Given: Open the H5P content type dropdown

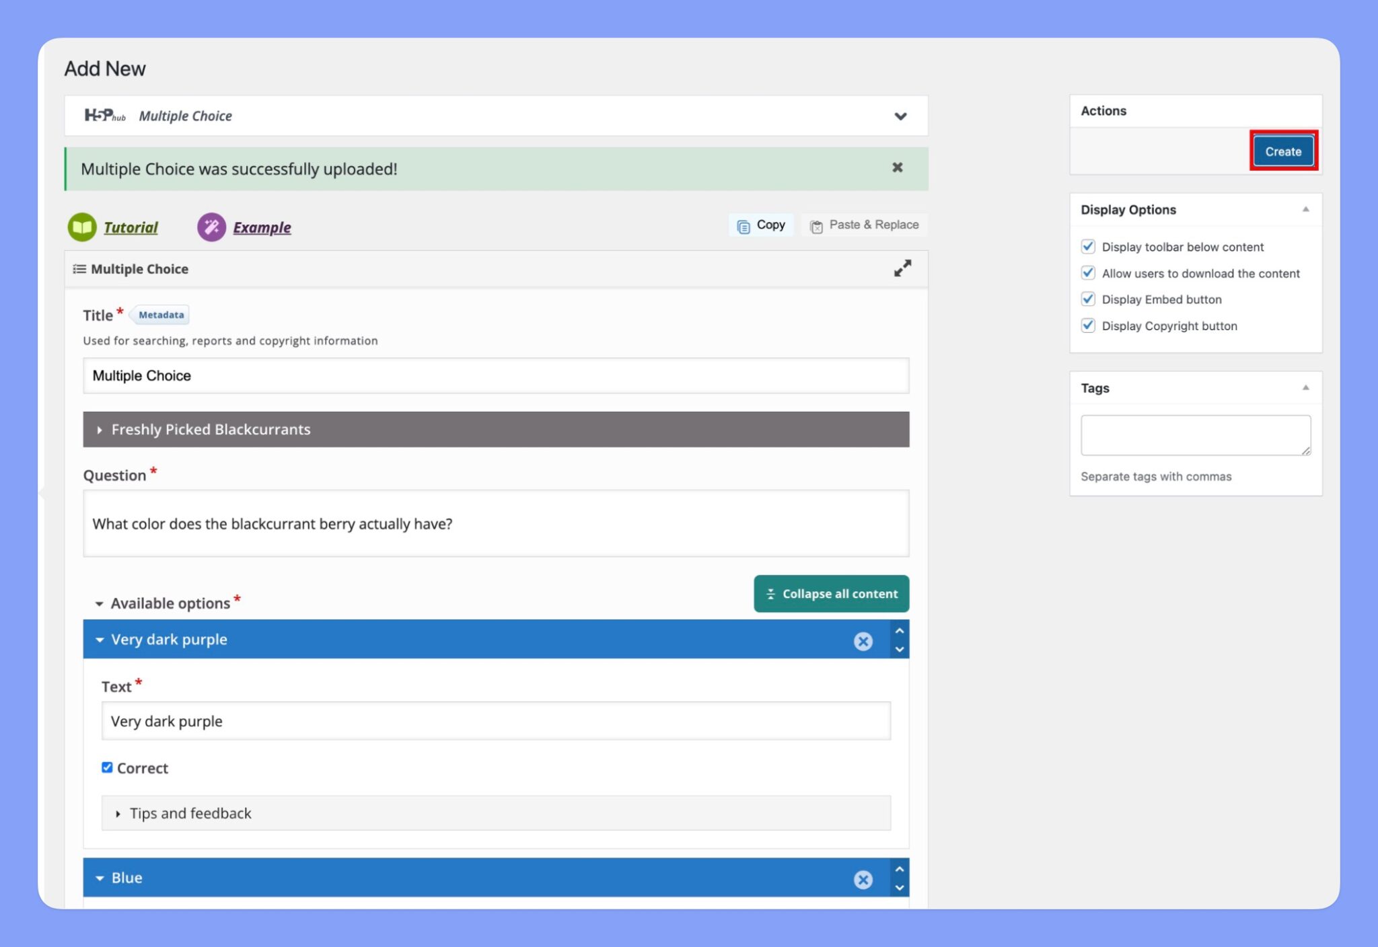Looking at the screenshot, I should click(x=900, y=116).
